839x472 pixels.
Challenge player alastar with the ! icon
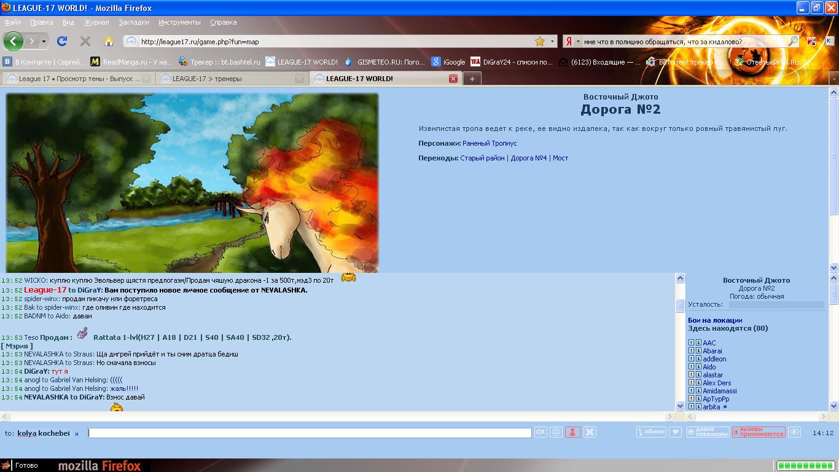click(691, 375)
